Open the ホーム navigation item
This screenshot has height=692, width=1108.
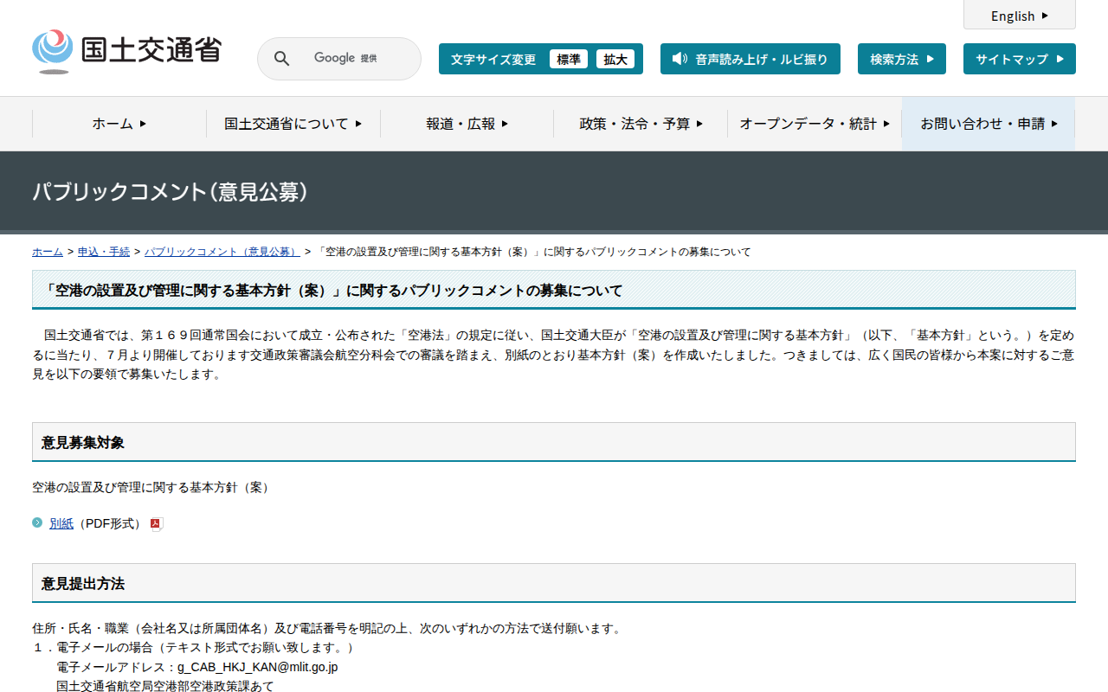point(119,124)
